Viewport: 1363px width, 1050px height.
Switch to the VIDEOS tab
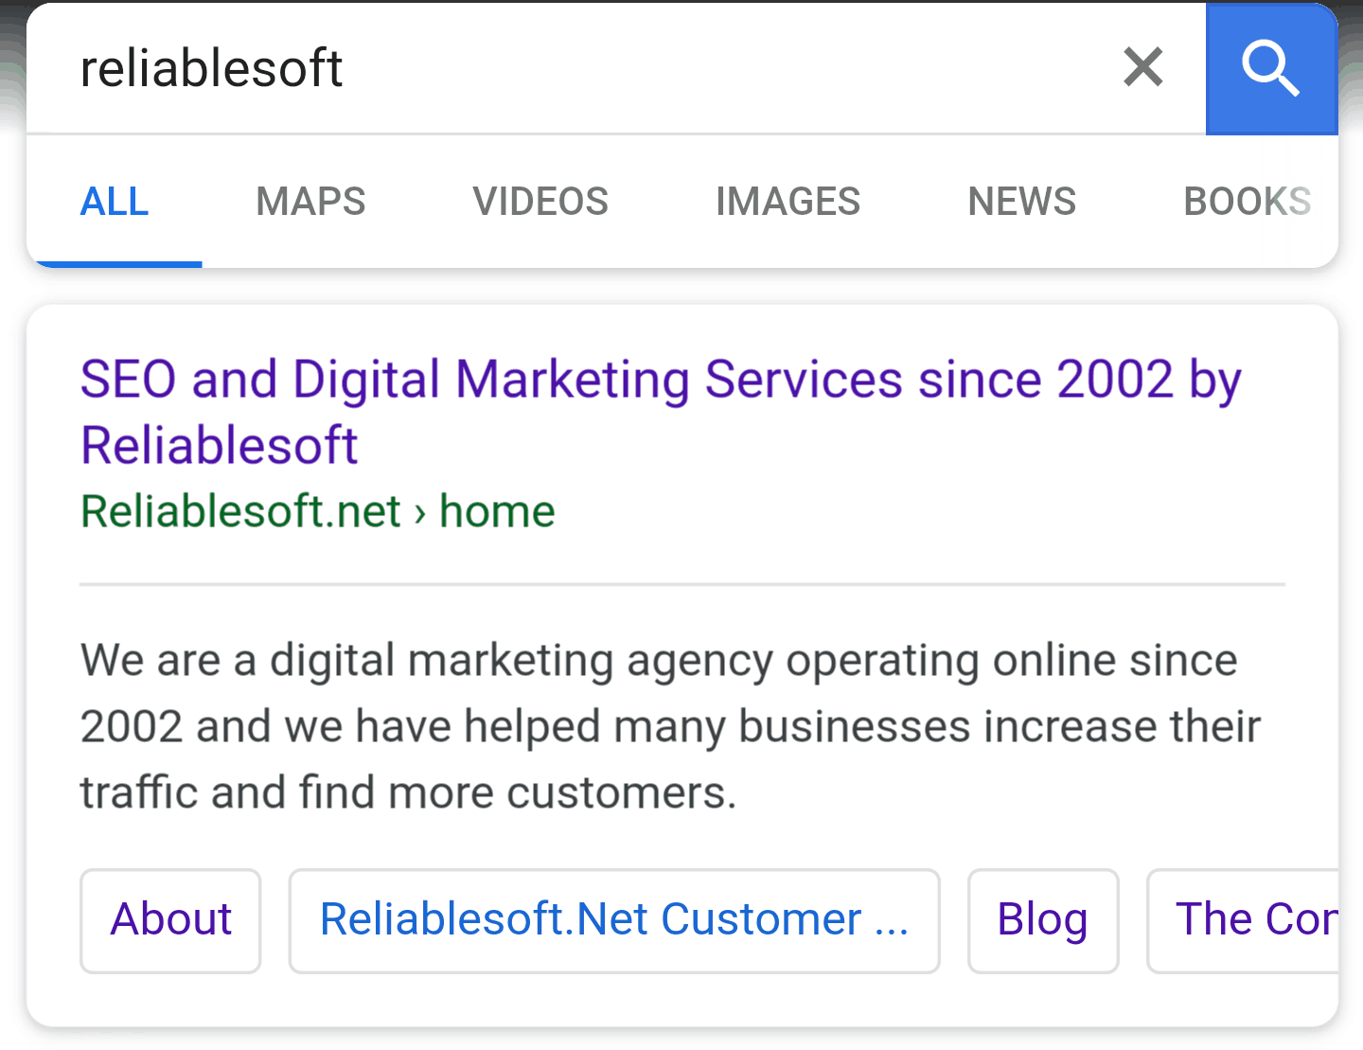coord(540,201)
